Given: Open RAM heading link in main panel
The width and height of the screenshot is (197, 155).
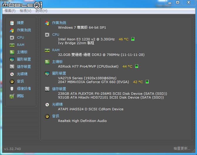Looking at the screenshot, I should [56, 50].
